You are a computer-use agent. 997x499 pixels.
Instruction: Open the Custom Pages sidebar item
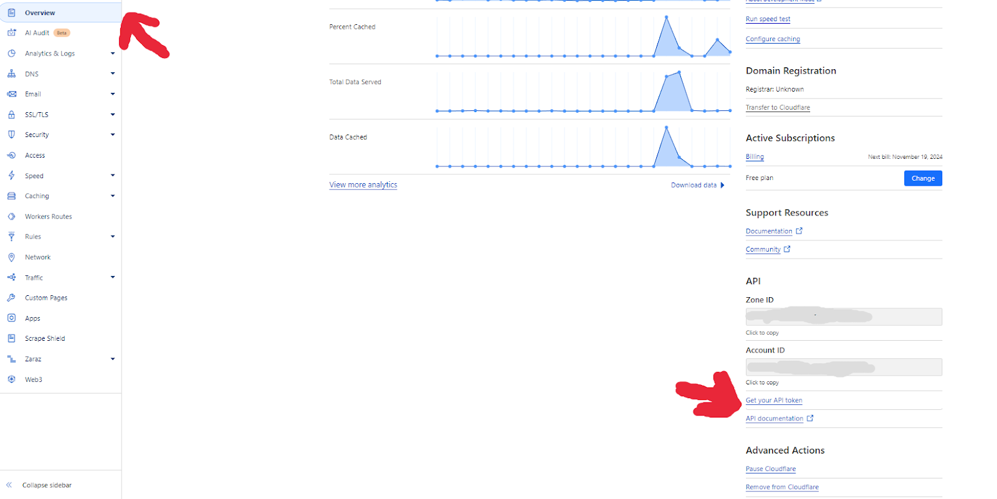[x=60, y=298]
